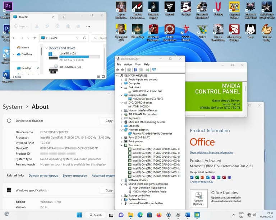276x220 pixels.
Task: Open the Red Dead Redemption icon
Action: (153, 33)
